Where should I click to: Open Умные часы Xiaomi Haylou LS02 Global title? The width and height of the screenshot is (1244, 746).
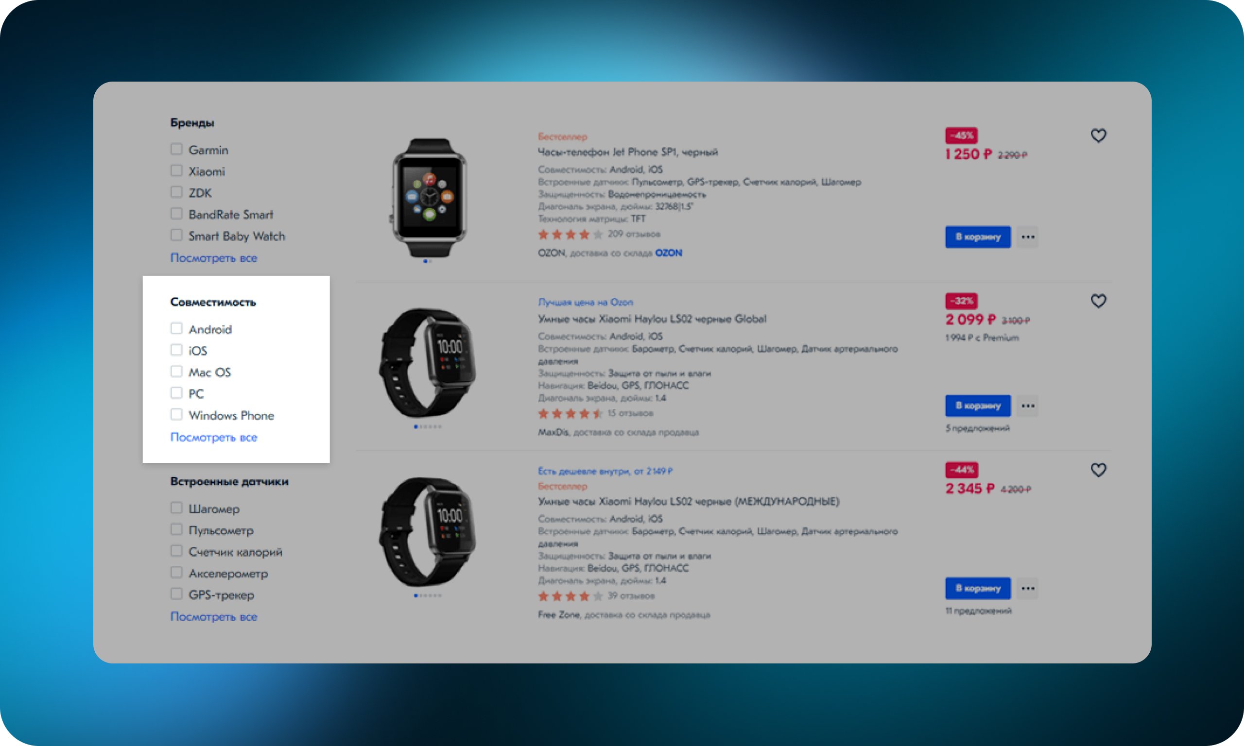[x=652, y=319]
